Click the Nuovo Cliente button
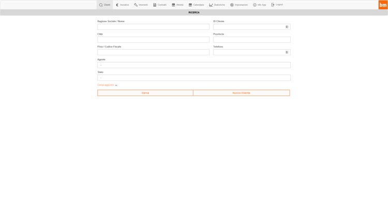The image size is (388, 218). 241,93
